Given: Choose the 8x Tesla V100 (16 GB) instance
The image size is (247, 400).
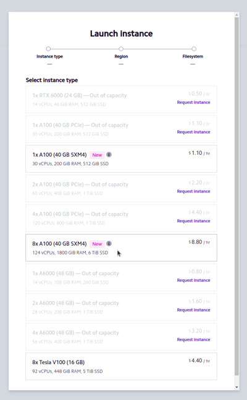Looking at the screenshot, I should (121, 367).
